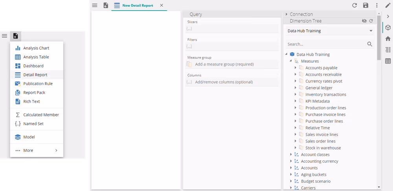393x191 pixels.
Task: Expand the Accounts dimension node
Action: pyautogui.click(x=291, y=168)
